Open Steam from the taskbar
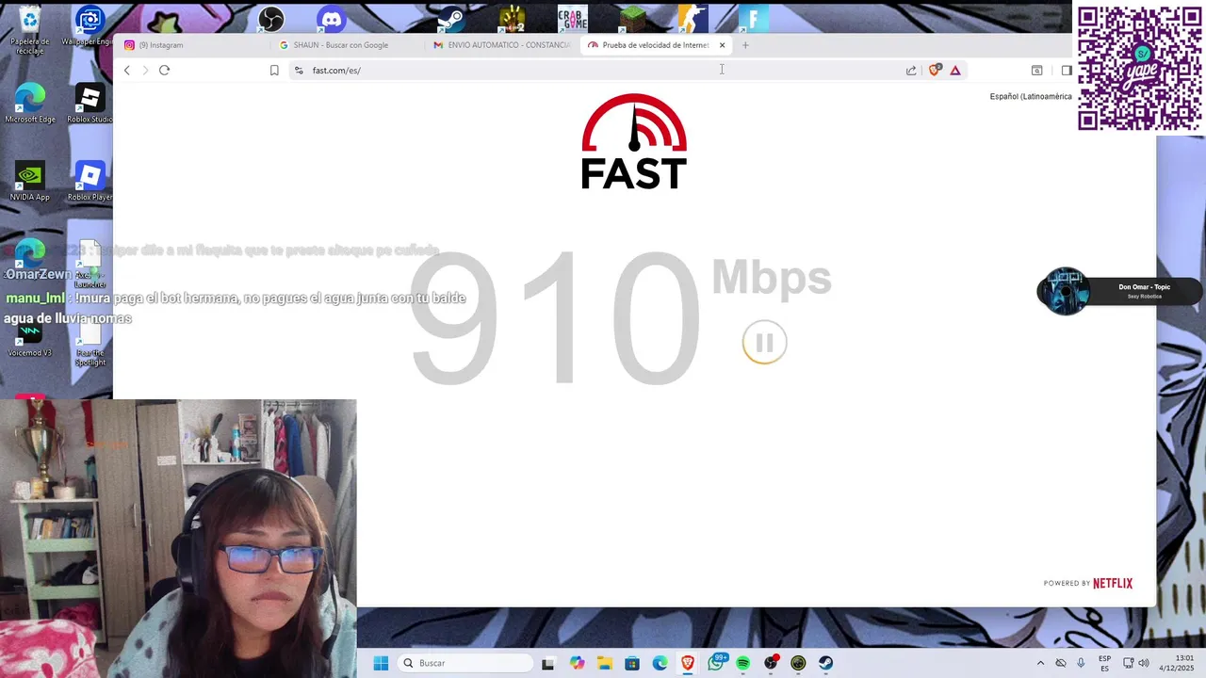 click(x=826, y=663)
